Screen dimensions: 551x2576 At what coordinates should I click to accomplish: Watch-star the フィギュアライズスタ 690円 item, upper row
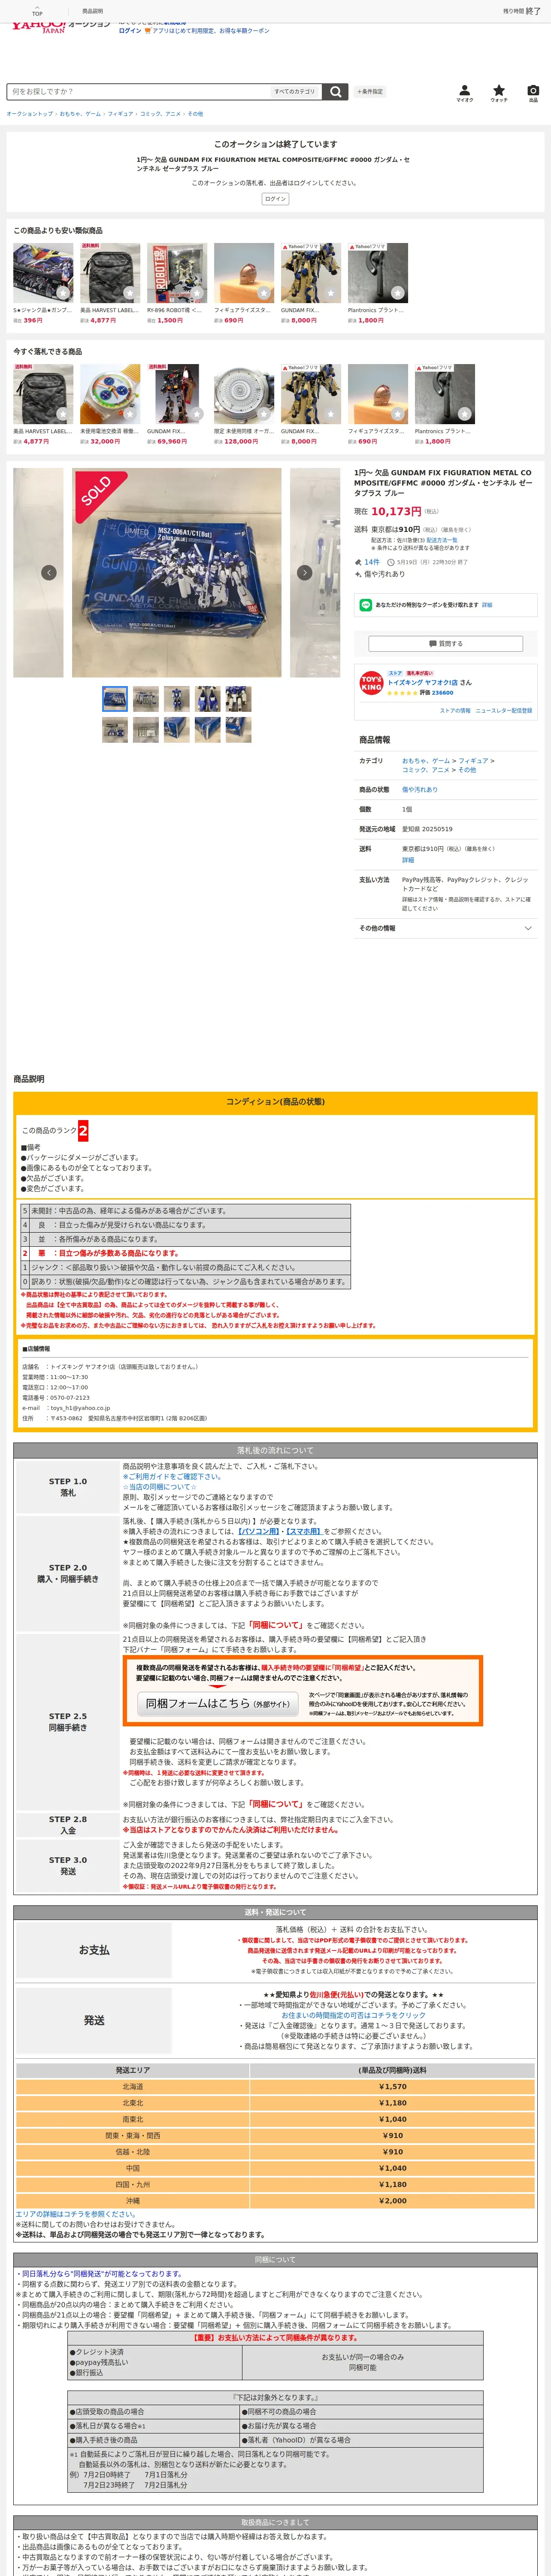[x=264, y=293]
